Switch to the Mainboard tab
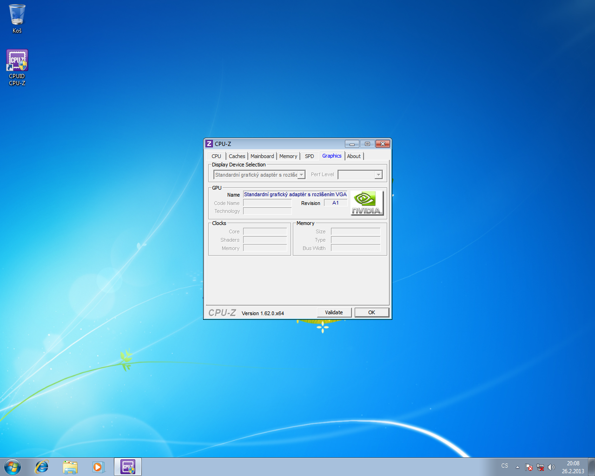 pyautogui.click(x=262, y=156)
